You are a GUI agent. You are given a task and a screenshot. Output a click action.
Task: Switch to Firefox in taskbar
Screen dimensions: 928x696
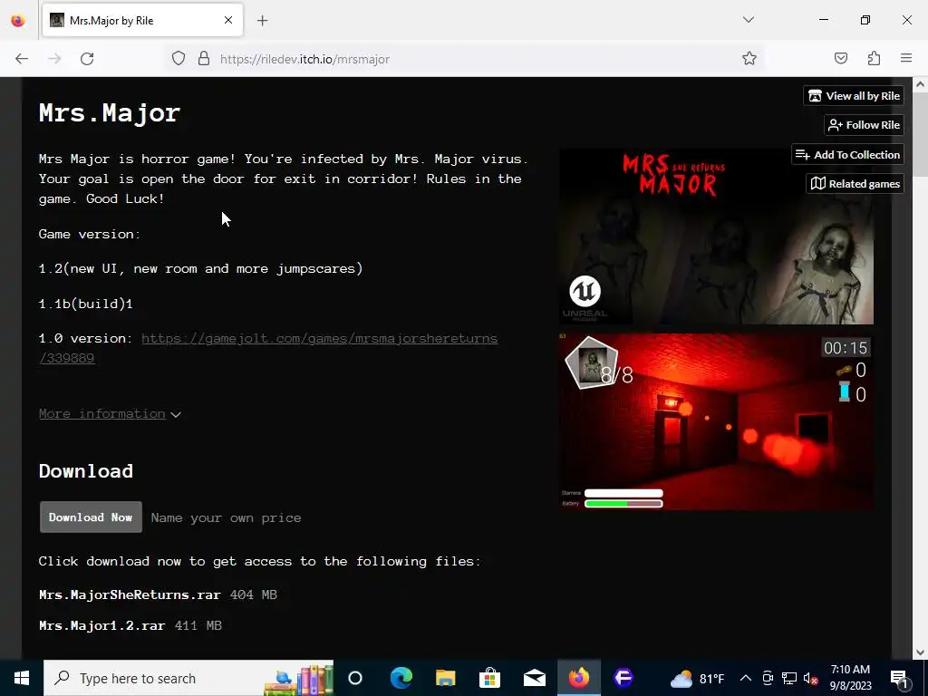click(x=579, y=678)
